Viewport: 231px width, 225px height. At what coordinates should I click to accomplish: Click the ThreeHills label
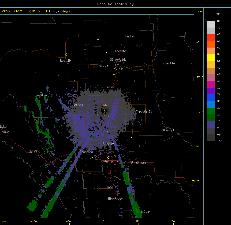[x=144, y=112]
